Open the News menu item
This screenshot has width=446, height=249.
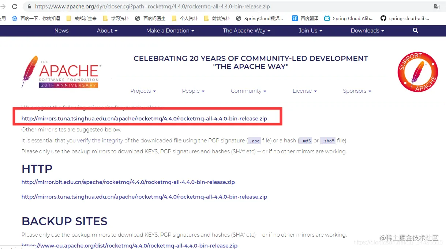click(61, 31)
